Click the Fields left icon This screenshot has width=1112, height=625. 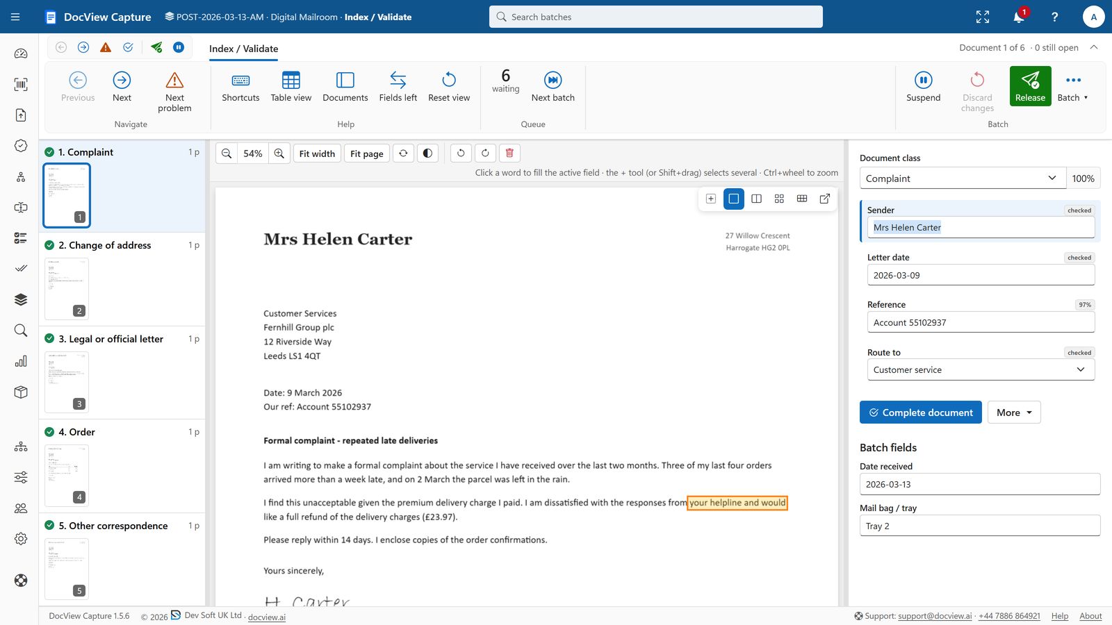398,87
